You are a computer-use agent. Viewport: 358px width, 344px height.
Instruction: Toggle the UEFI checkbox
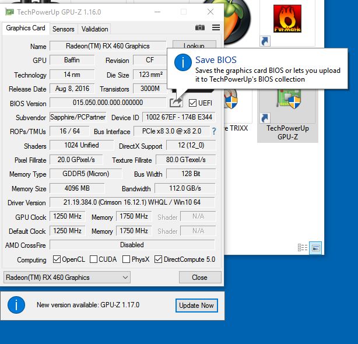(192, 103)
